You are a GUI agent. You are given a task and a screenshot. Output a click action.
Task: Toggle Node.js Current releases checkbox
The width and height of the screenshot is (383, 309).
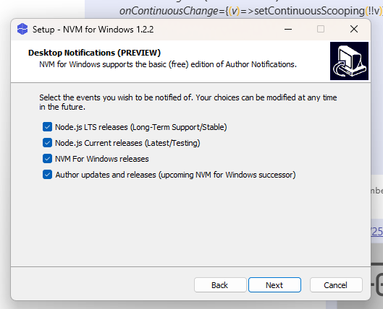(47, 143)
